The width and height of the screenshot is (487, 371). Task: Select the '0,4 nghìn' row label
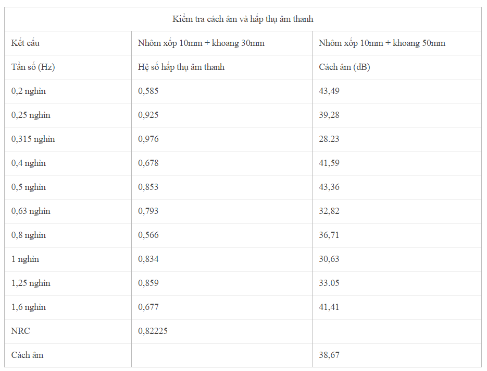tap(29, 163)
